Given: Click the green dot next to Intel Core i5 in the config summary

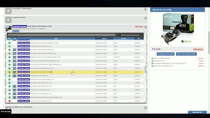Looking at the screenshot, I should pyautogui.click(x=152, y=58).
